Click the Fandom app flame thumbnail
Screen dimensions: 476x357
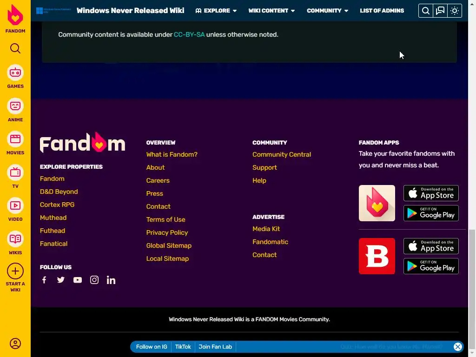coord(377,203)
